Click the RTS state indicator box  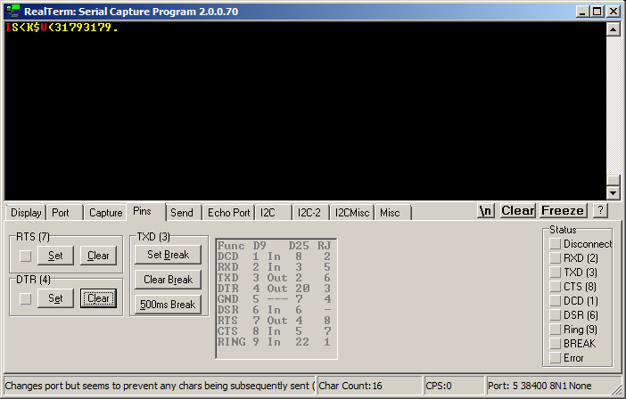pyautogui.click(x=26, y=256)
